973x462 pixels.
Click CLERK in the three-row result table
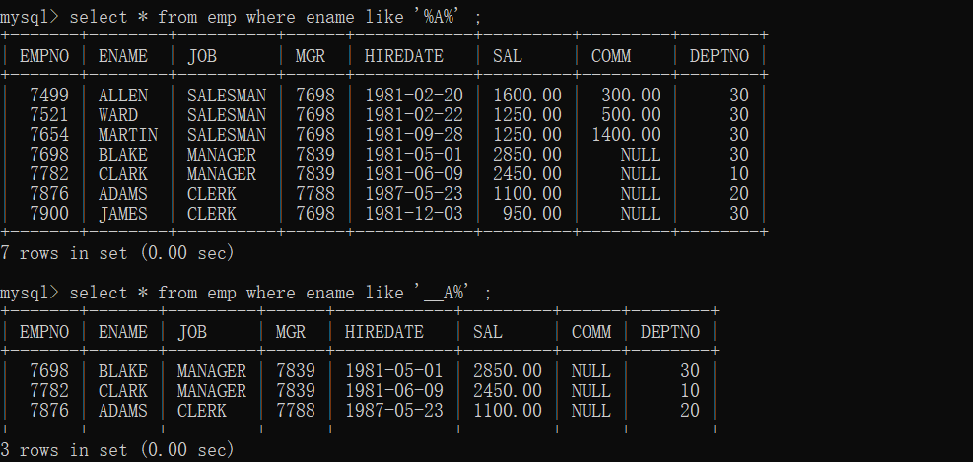click(x=202, y=411)
